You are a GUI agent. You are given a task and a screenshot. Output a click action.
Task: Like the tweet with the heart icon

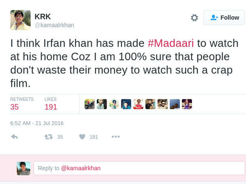tap(82, 137)
